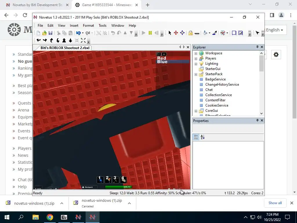This screenshot has height=223, width=297.
Task: Pause the game with the yellow pause icon
Action: [x=150, y=33]
